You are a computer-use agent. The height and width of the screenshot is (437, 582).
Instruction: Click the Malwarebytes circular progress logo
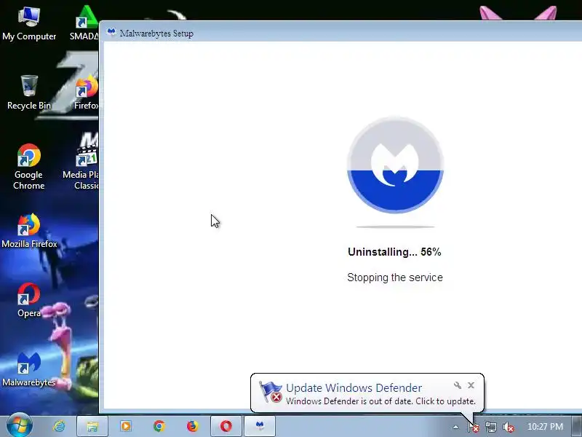coord(395,165)
